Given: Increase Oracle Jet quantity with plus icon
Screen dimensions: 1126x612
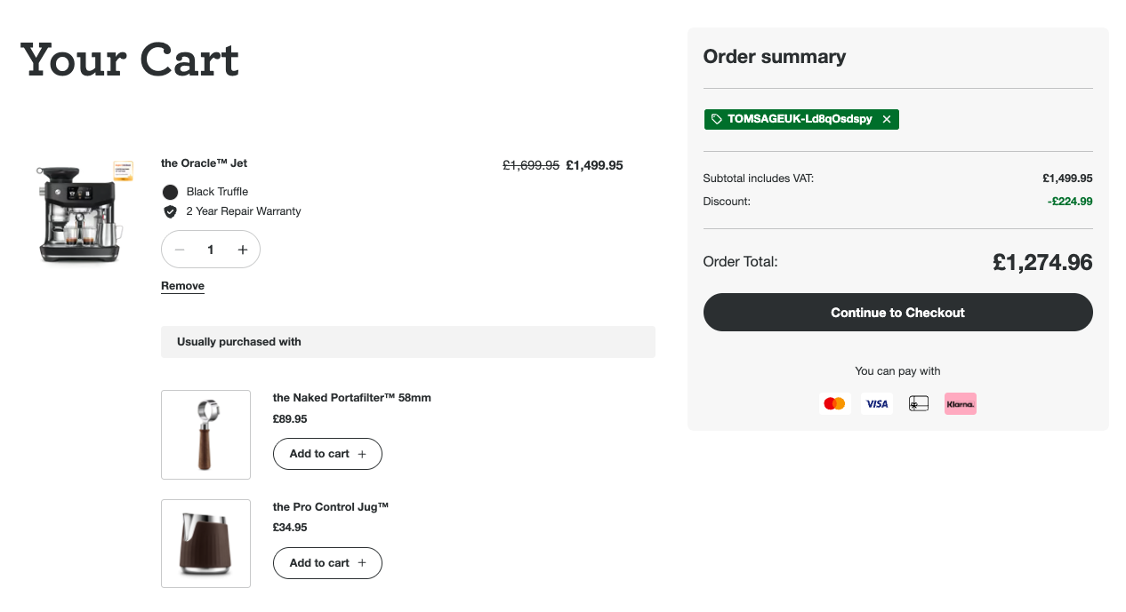Looking at the screenshot, I should tap(242, 250).
